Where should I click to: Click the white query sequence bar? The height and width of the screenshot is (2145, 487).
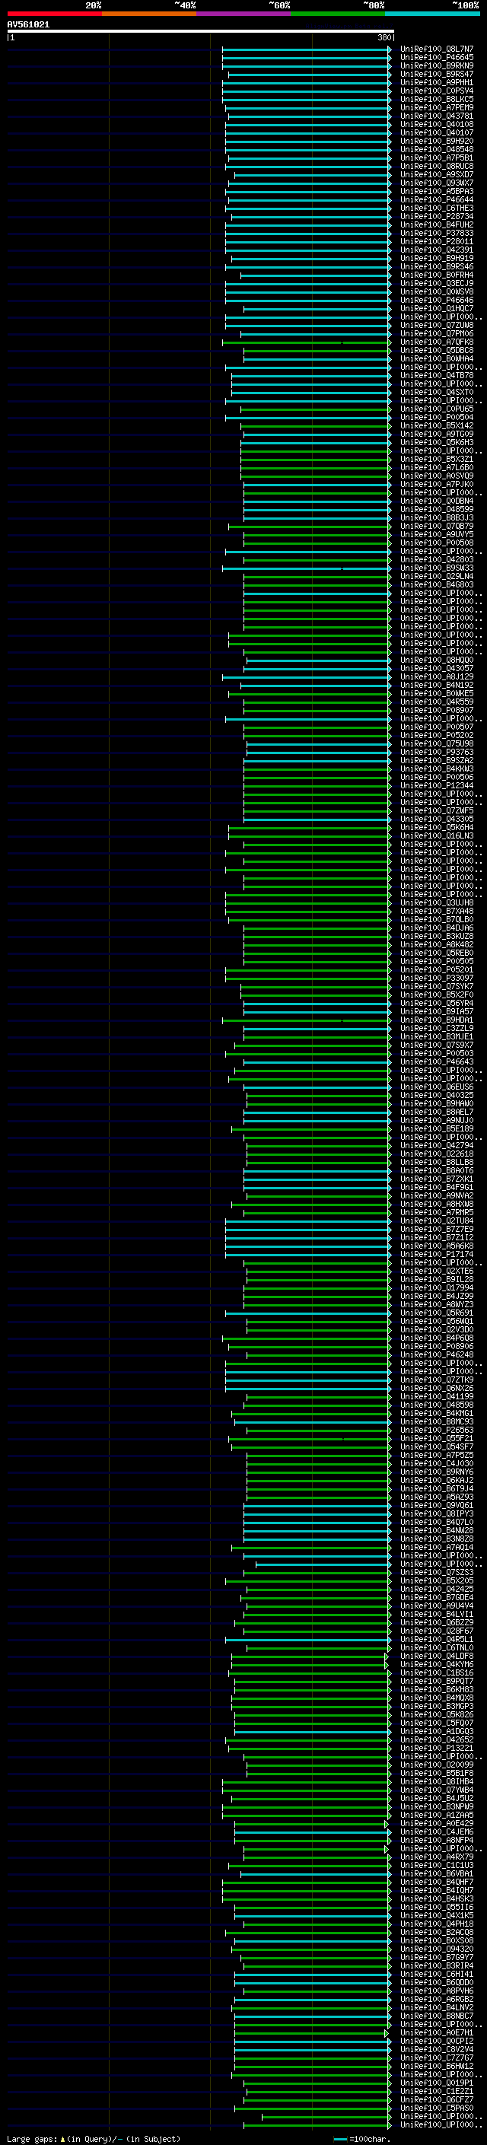pos(201,30)
